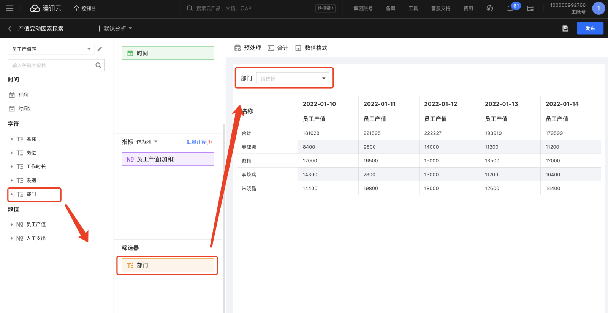The width and height of the screenshot is (608, 313).
Task: Open the 部门 请选择 filter dropdown
Action: pyautogui.click(x=293, y=78)
